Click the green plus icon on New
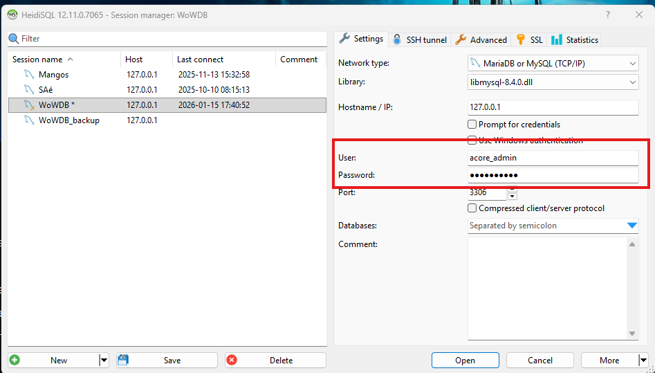655x373 pixels. 15,360
